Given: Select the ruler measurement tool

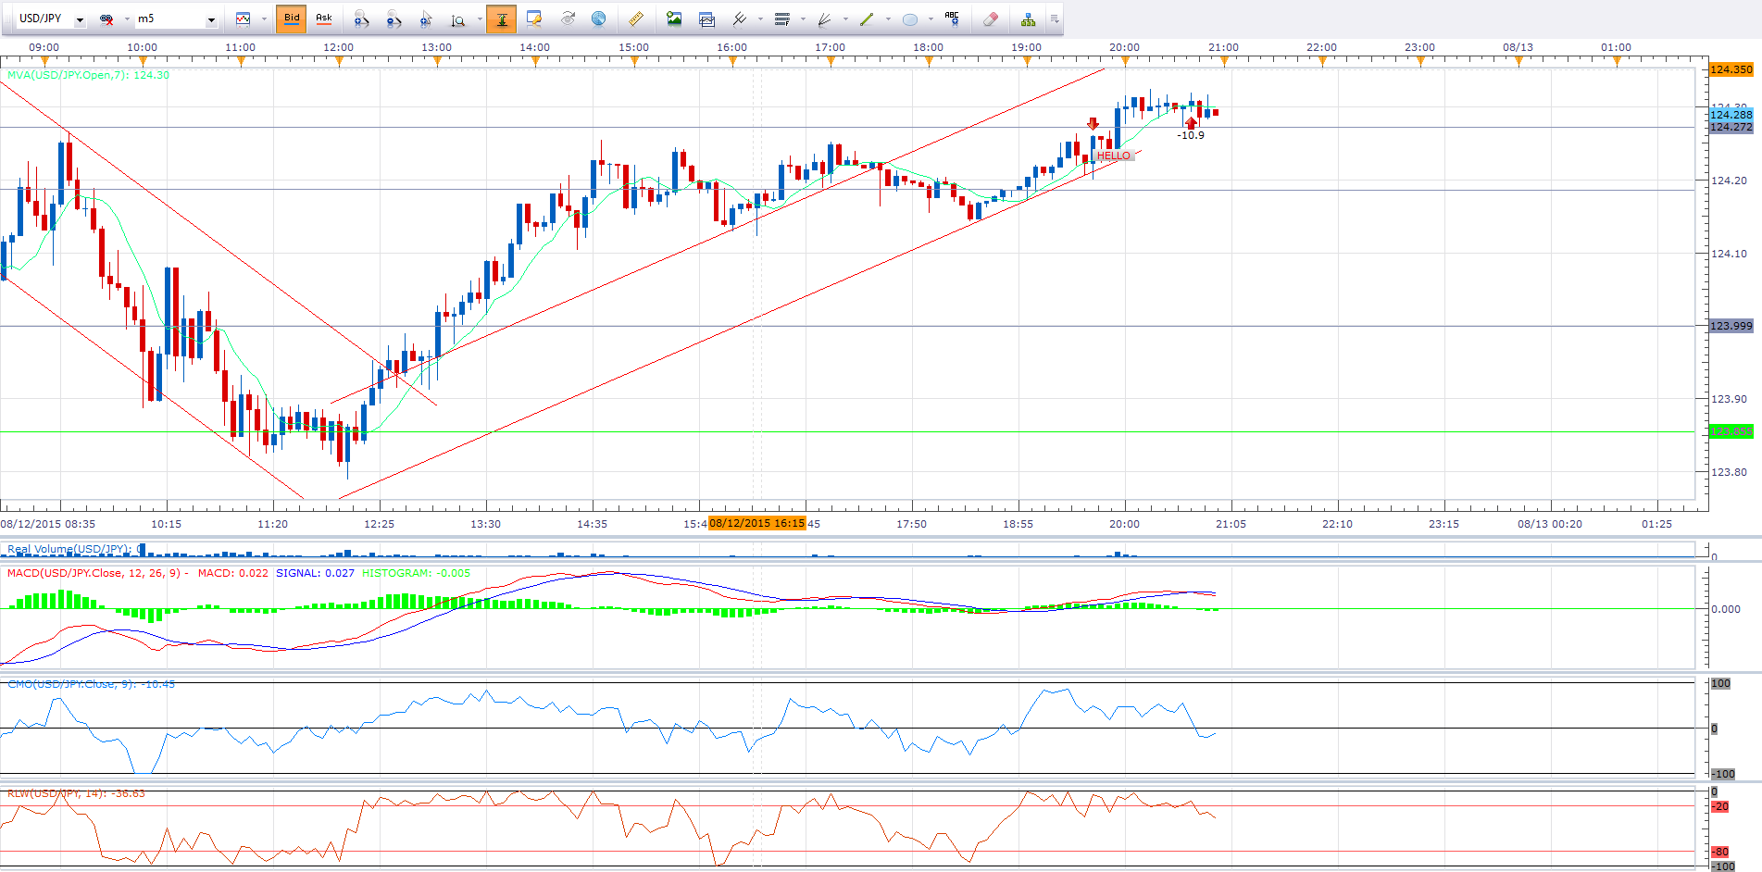Looking at the screenshot, I should click(635, 19).
